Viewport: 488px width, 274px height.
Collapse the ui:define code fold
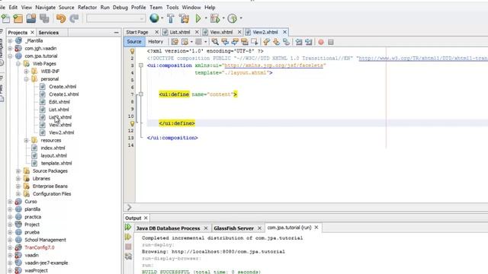[x=140, y=94]
